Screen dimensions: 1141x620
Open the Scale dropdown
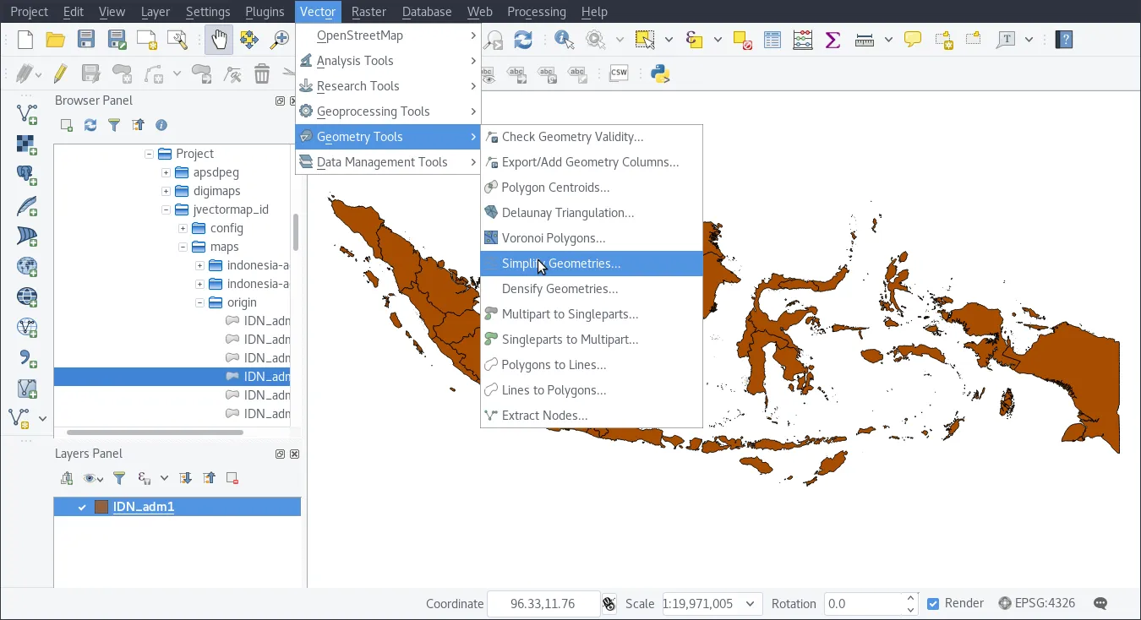tap(749, 603)
